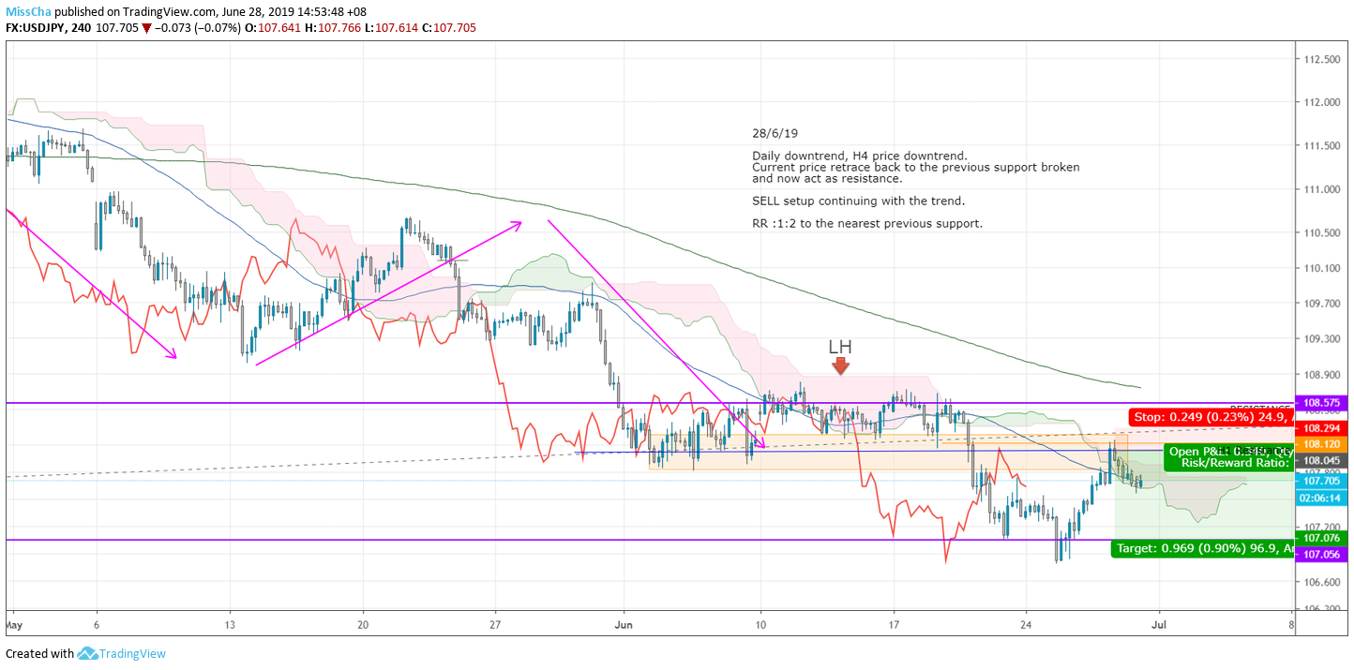Click the 240 timeframe value in header
The height and width of the screenshot is (670, 1354).
[x=83, y=28]
